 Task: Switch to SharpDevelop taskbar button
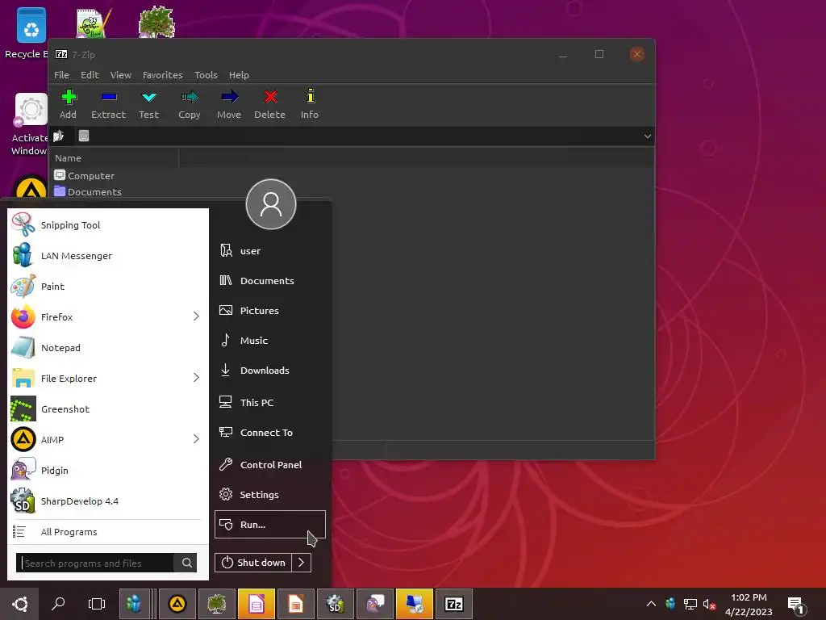point(336,604)
